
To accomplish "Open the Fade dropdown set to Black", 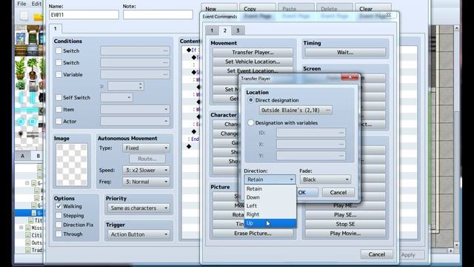I will tap(325, 179).
